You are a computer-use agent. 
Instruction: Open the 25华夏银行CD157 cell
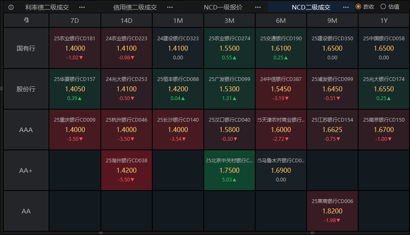coord(75,89)
